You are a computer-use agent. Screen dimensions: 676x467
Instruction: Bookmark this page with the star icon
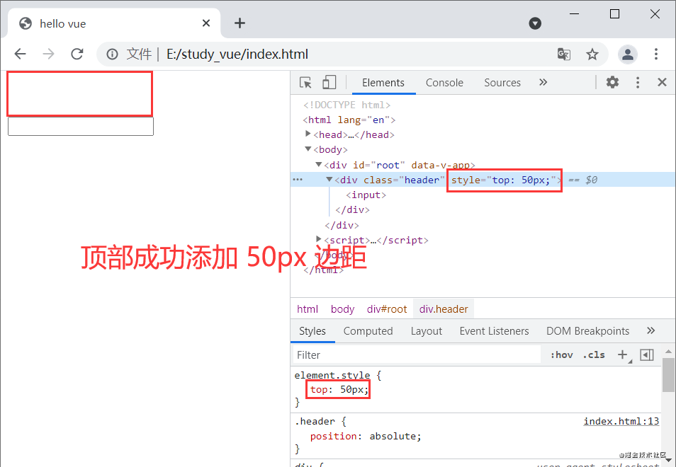(592, 54)
